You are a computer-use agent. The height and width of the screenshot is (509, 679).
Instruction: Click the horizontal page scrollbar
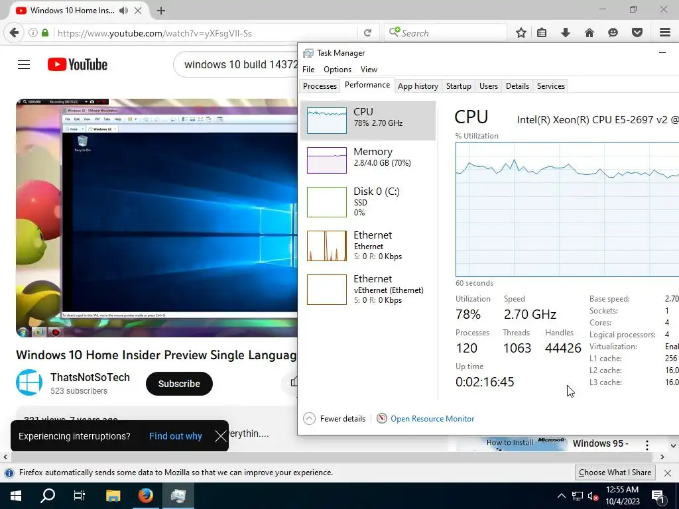[332, 457]
